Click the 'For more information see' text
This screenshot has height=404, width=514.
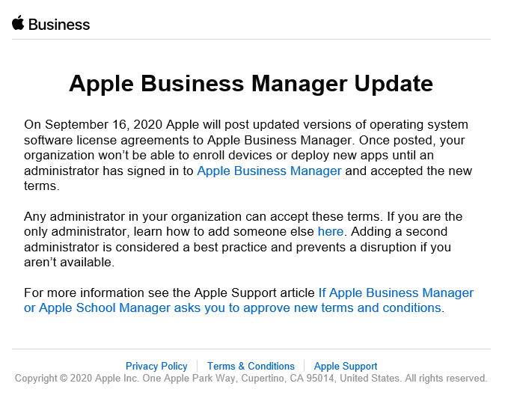[x=97, y=293]
